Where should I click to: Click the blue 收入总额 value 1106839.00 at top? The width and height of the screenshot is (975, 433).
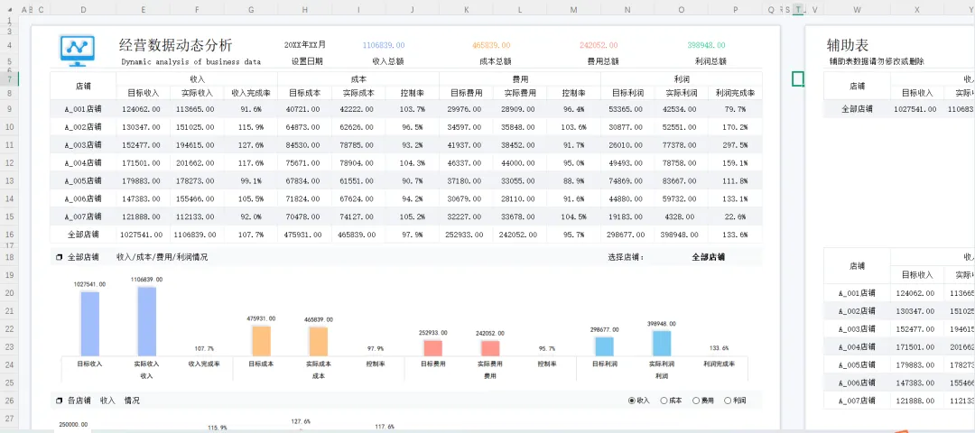point(384,45)
